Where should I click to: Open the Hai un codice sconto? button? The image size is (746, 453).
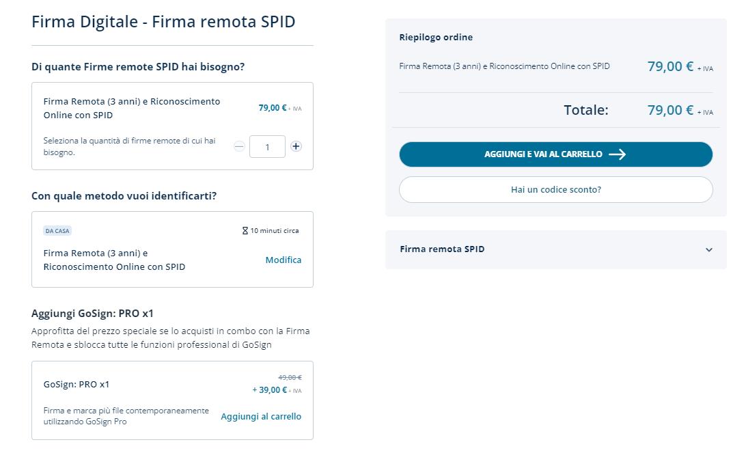click(555, 190)
